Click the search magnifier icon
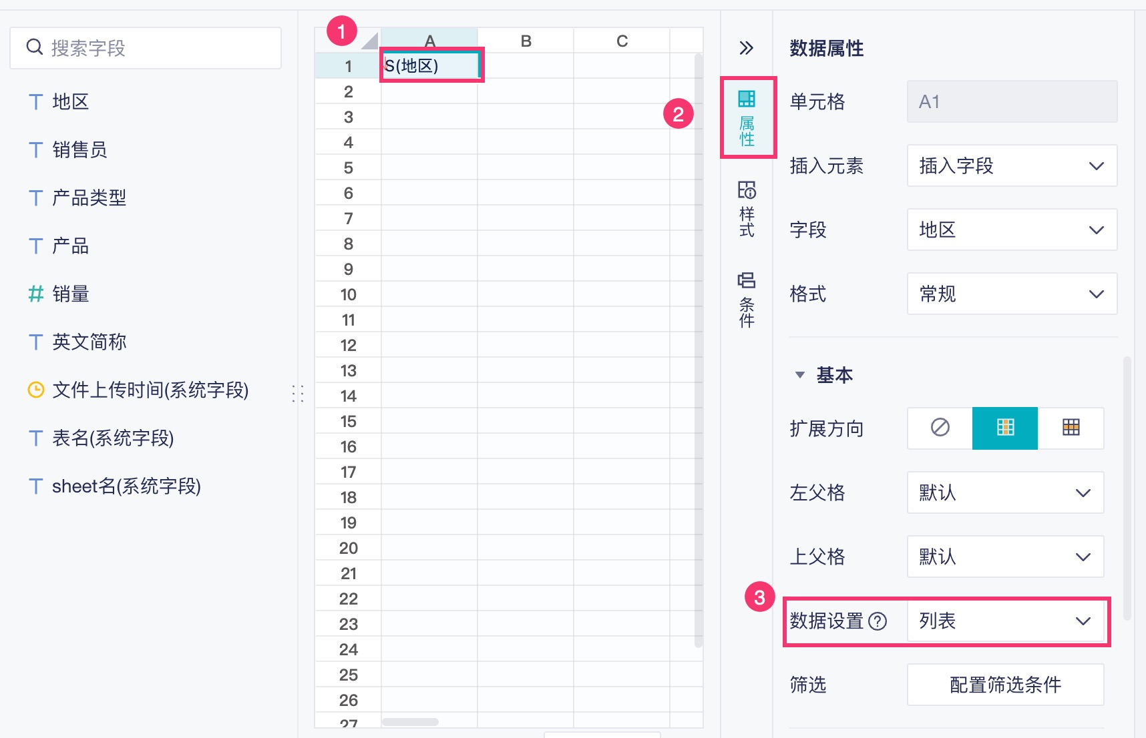Viewport: 1146px width, 738px height. tap(35, 47)
